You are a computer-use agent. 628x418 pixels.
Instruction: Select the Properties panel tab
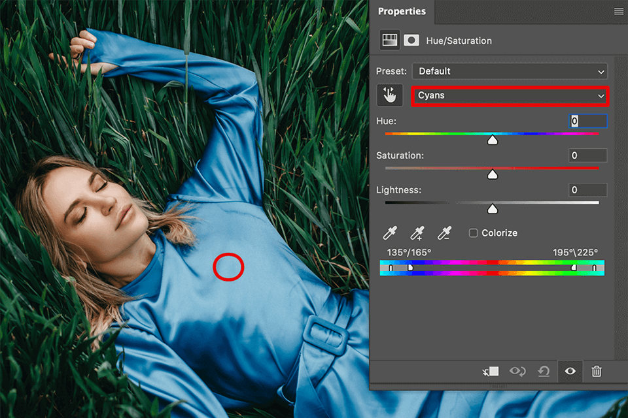(402, 12)
